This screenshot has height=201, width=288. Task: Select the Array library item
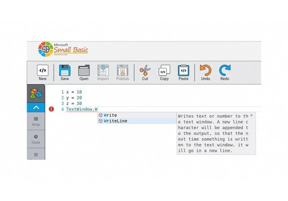point(36,121)
